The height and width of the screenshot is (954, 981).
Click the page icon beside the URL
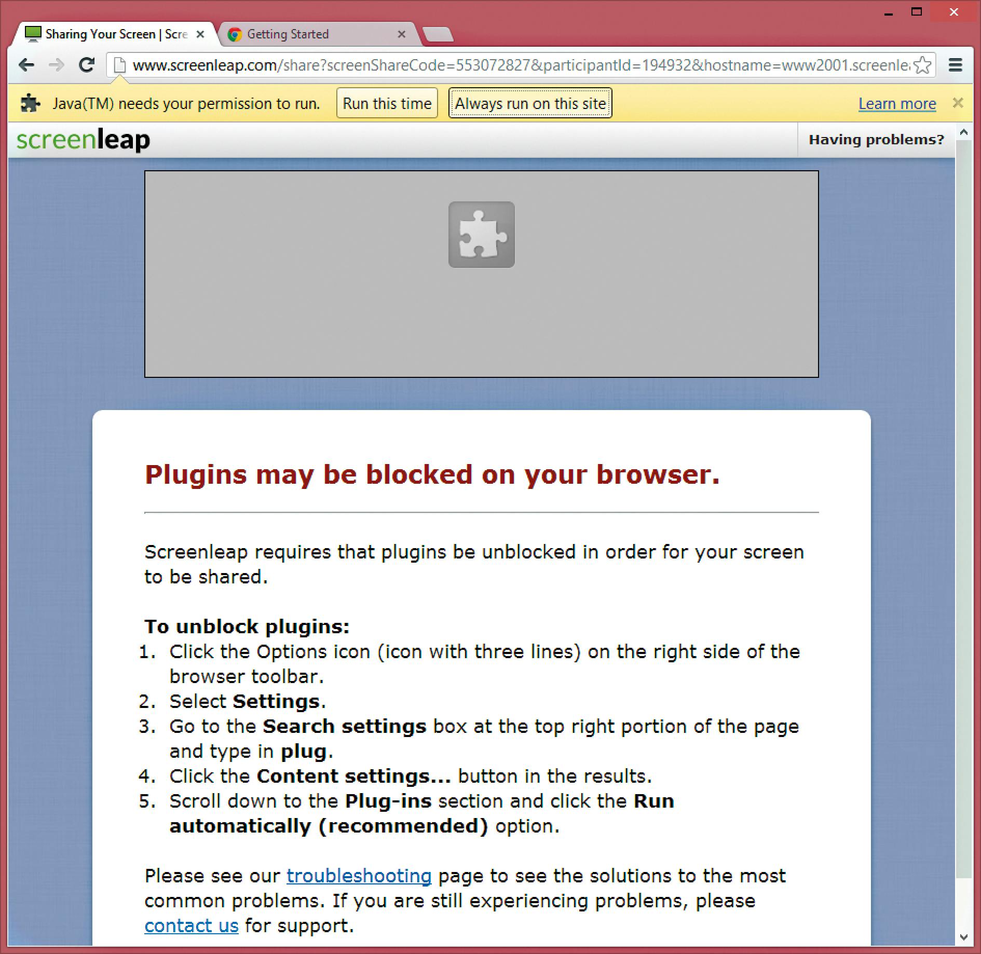click(120, 65)
